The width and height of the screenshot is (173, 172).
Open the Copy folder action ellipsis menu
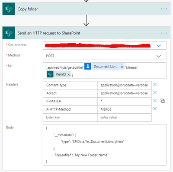click(x=164, y=9)
